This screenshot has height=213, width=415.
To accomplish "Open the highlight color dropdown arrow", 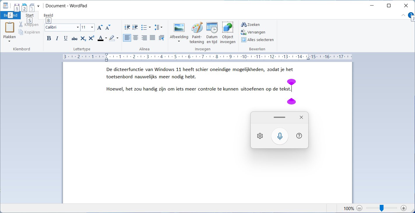I will click(x=117, y=38).
